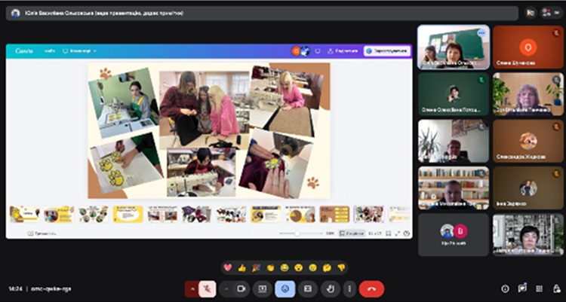Click the present screen share icon

coord(263,288)
